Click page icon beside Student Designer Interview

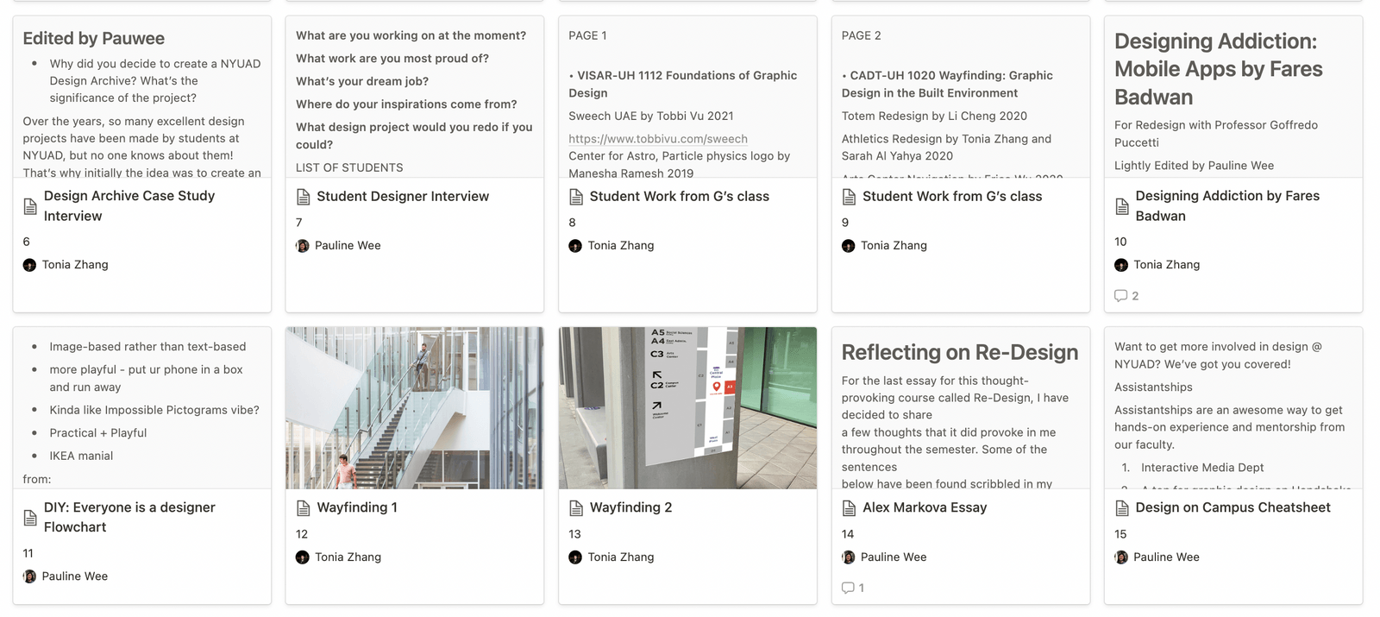[303, 197]
